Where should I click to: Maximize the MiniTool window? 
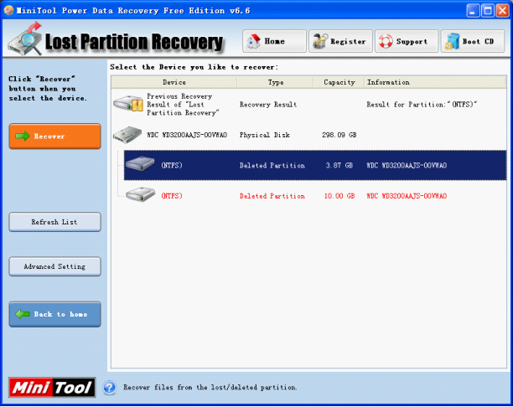click(x=488, y=10)
